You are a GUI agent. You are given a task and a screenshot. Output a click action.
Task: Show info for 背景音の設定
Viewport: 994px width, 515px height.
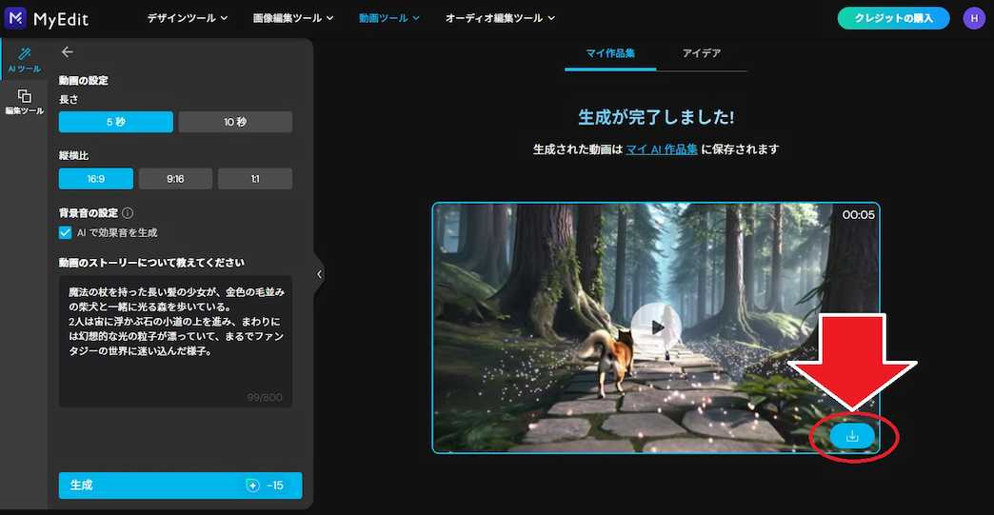(x=128, y=213)
